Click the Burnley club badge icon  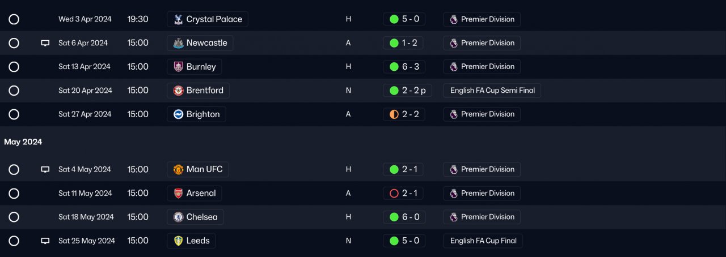pyautogui.click(x=178, y=67)
